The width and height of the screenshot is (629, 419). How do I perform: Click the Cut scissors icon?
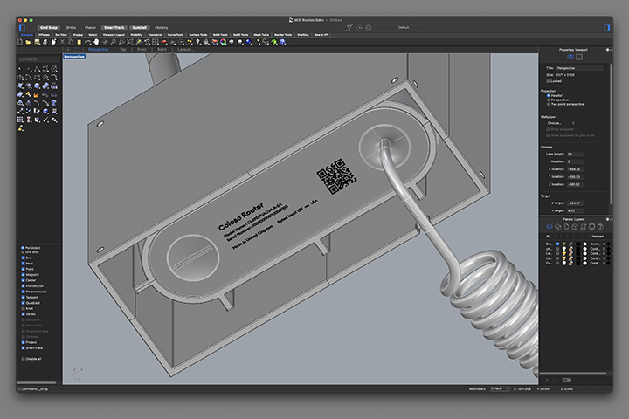(x=63, y=42)
